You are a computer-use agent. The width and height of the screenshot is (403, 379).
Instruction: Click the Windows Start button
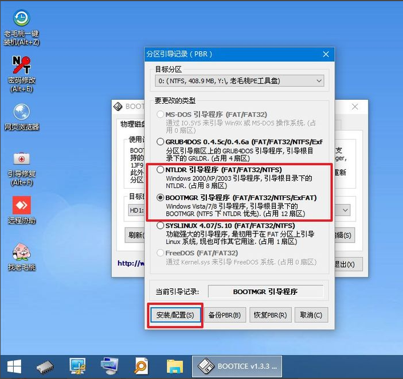(x=14, y=366)
